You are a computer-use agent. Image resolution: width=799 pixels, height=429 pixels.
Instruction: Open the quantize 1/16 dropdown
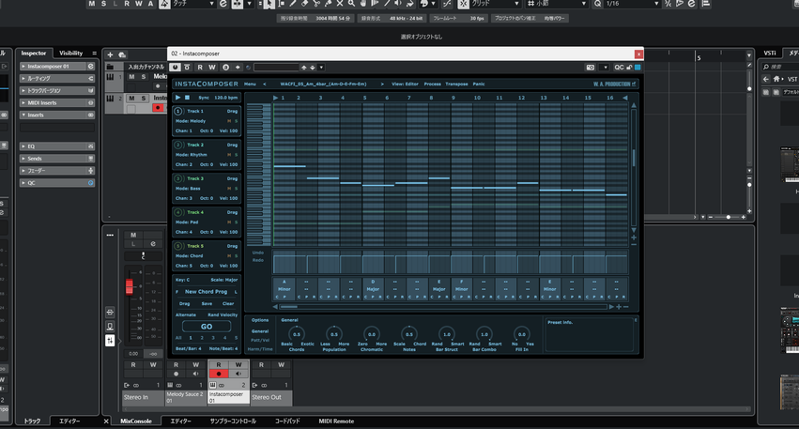(656, 4)
